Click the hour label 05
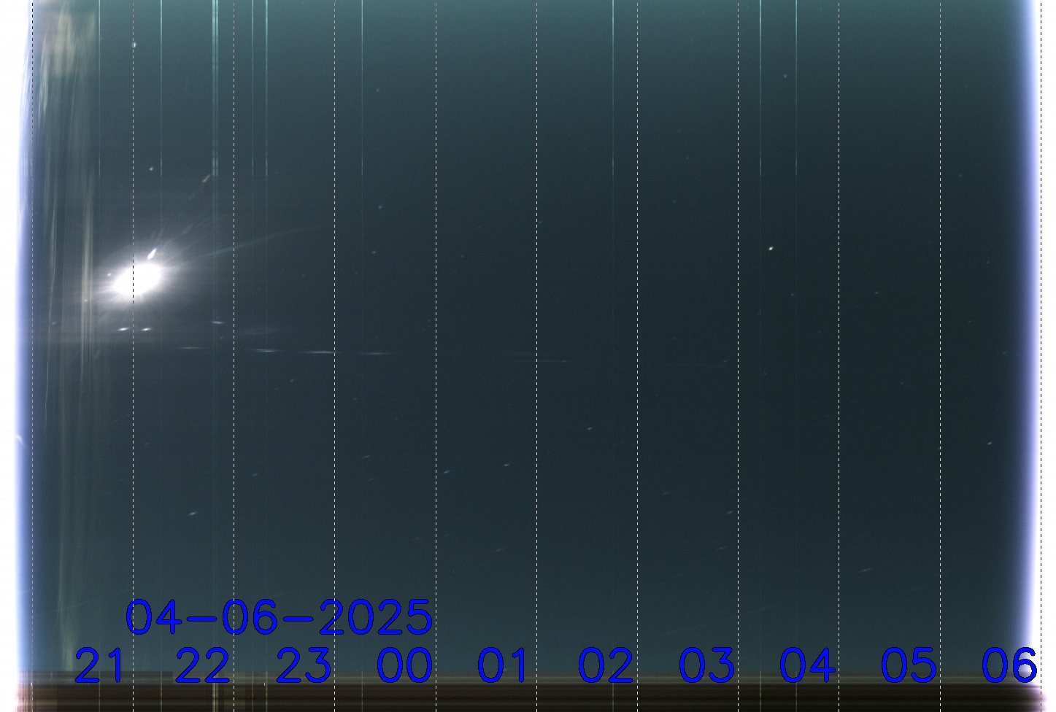This screenshot has height=712, width=1056. click(908, 665)
